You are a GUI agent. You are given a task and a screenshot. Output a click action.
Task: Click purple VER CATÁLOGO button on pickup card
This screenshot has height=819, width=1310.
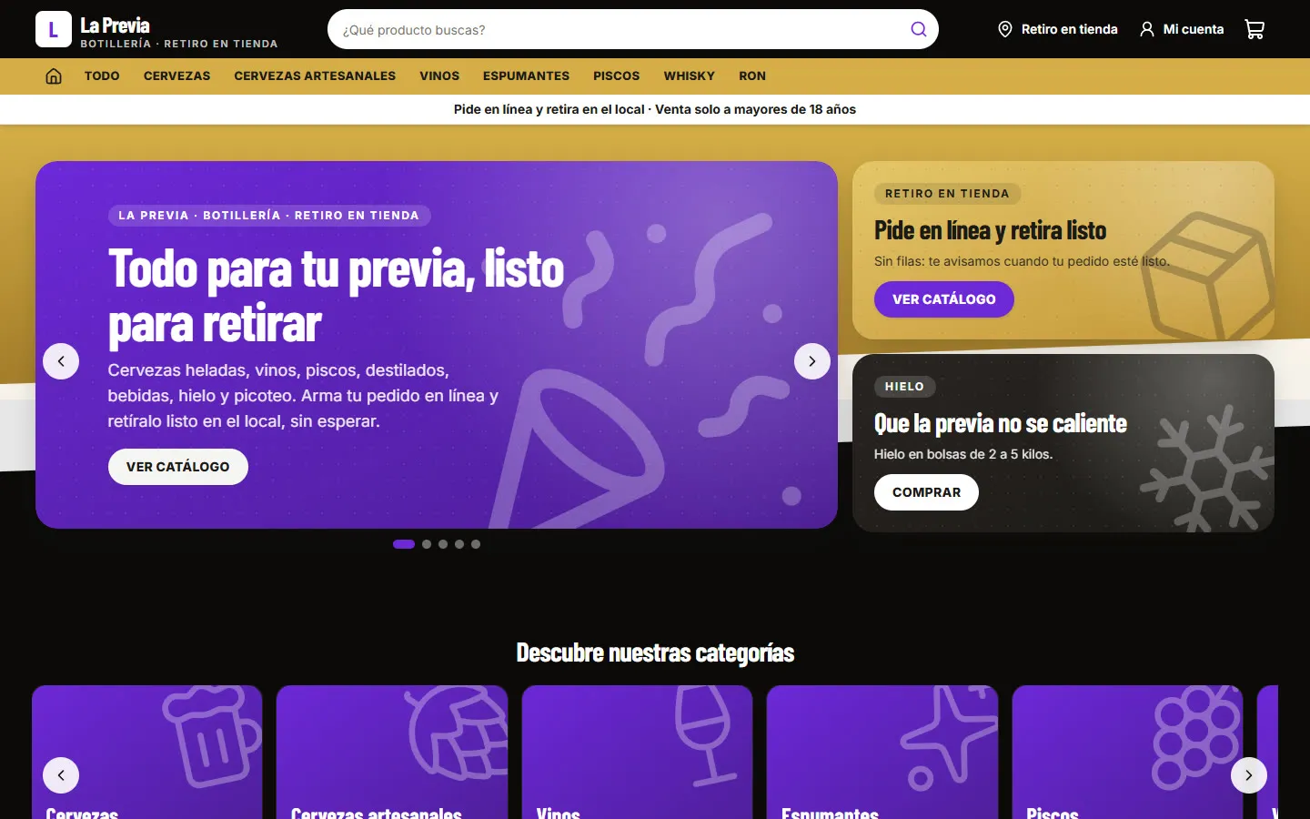944,299
